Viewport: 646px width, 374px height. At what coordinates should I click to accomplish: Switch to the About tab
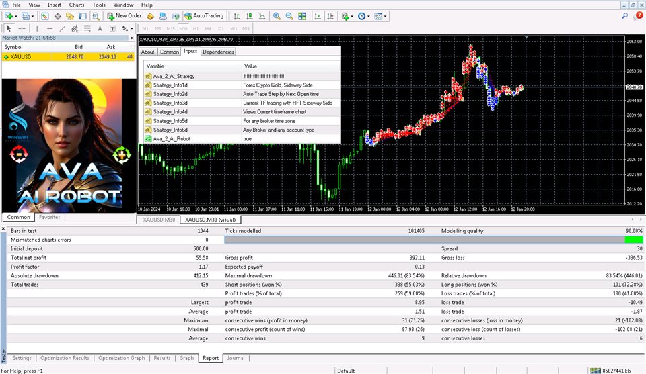[x=147, y=52]
